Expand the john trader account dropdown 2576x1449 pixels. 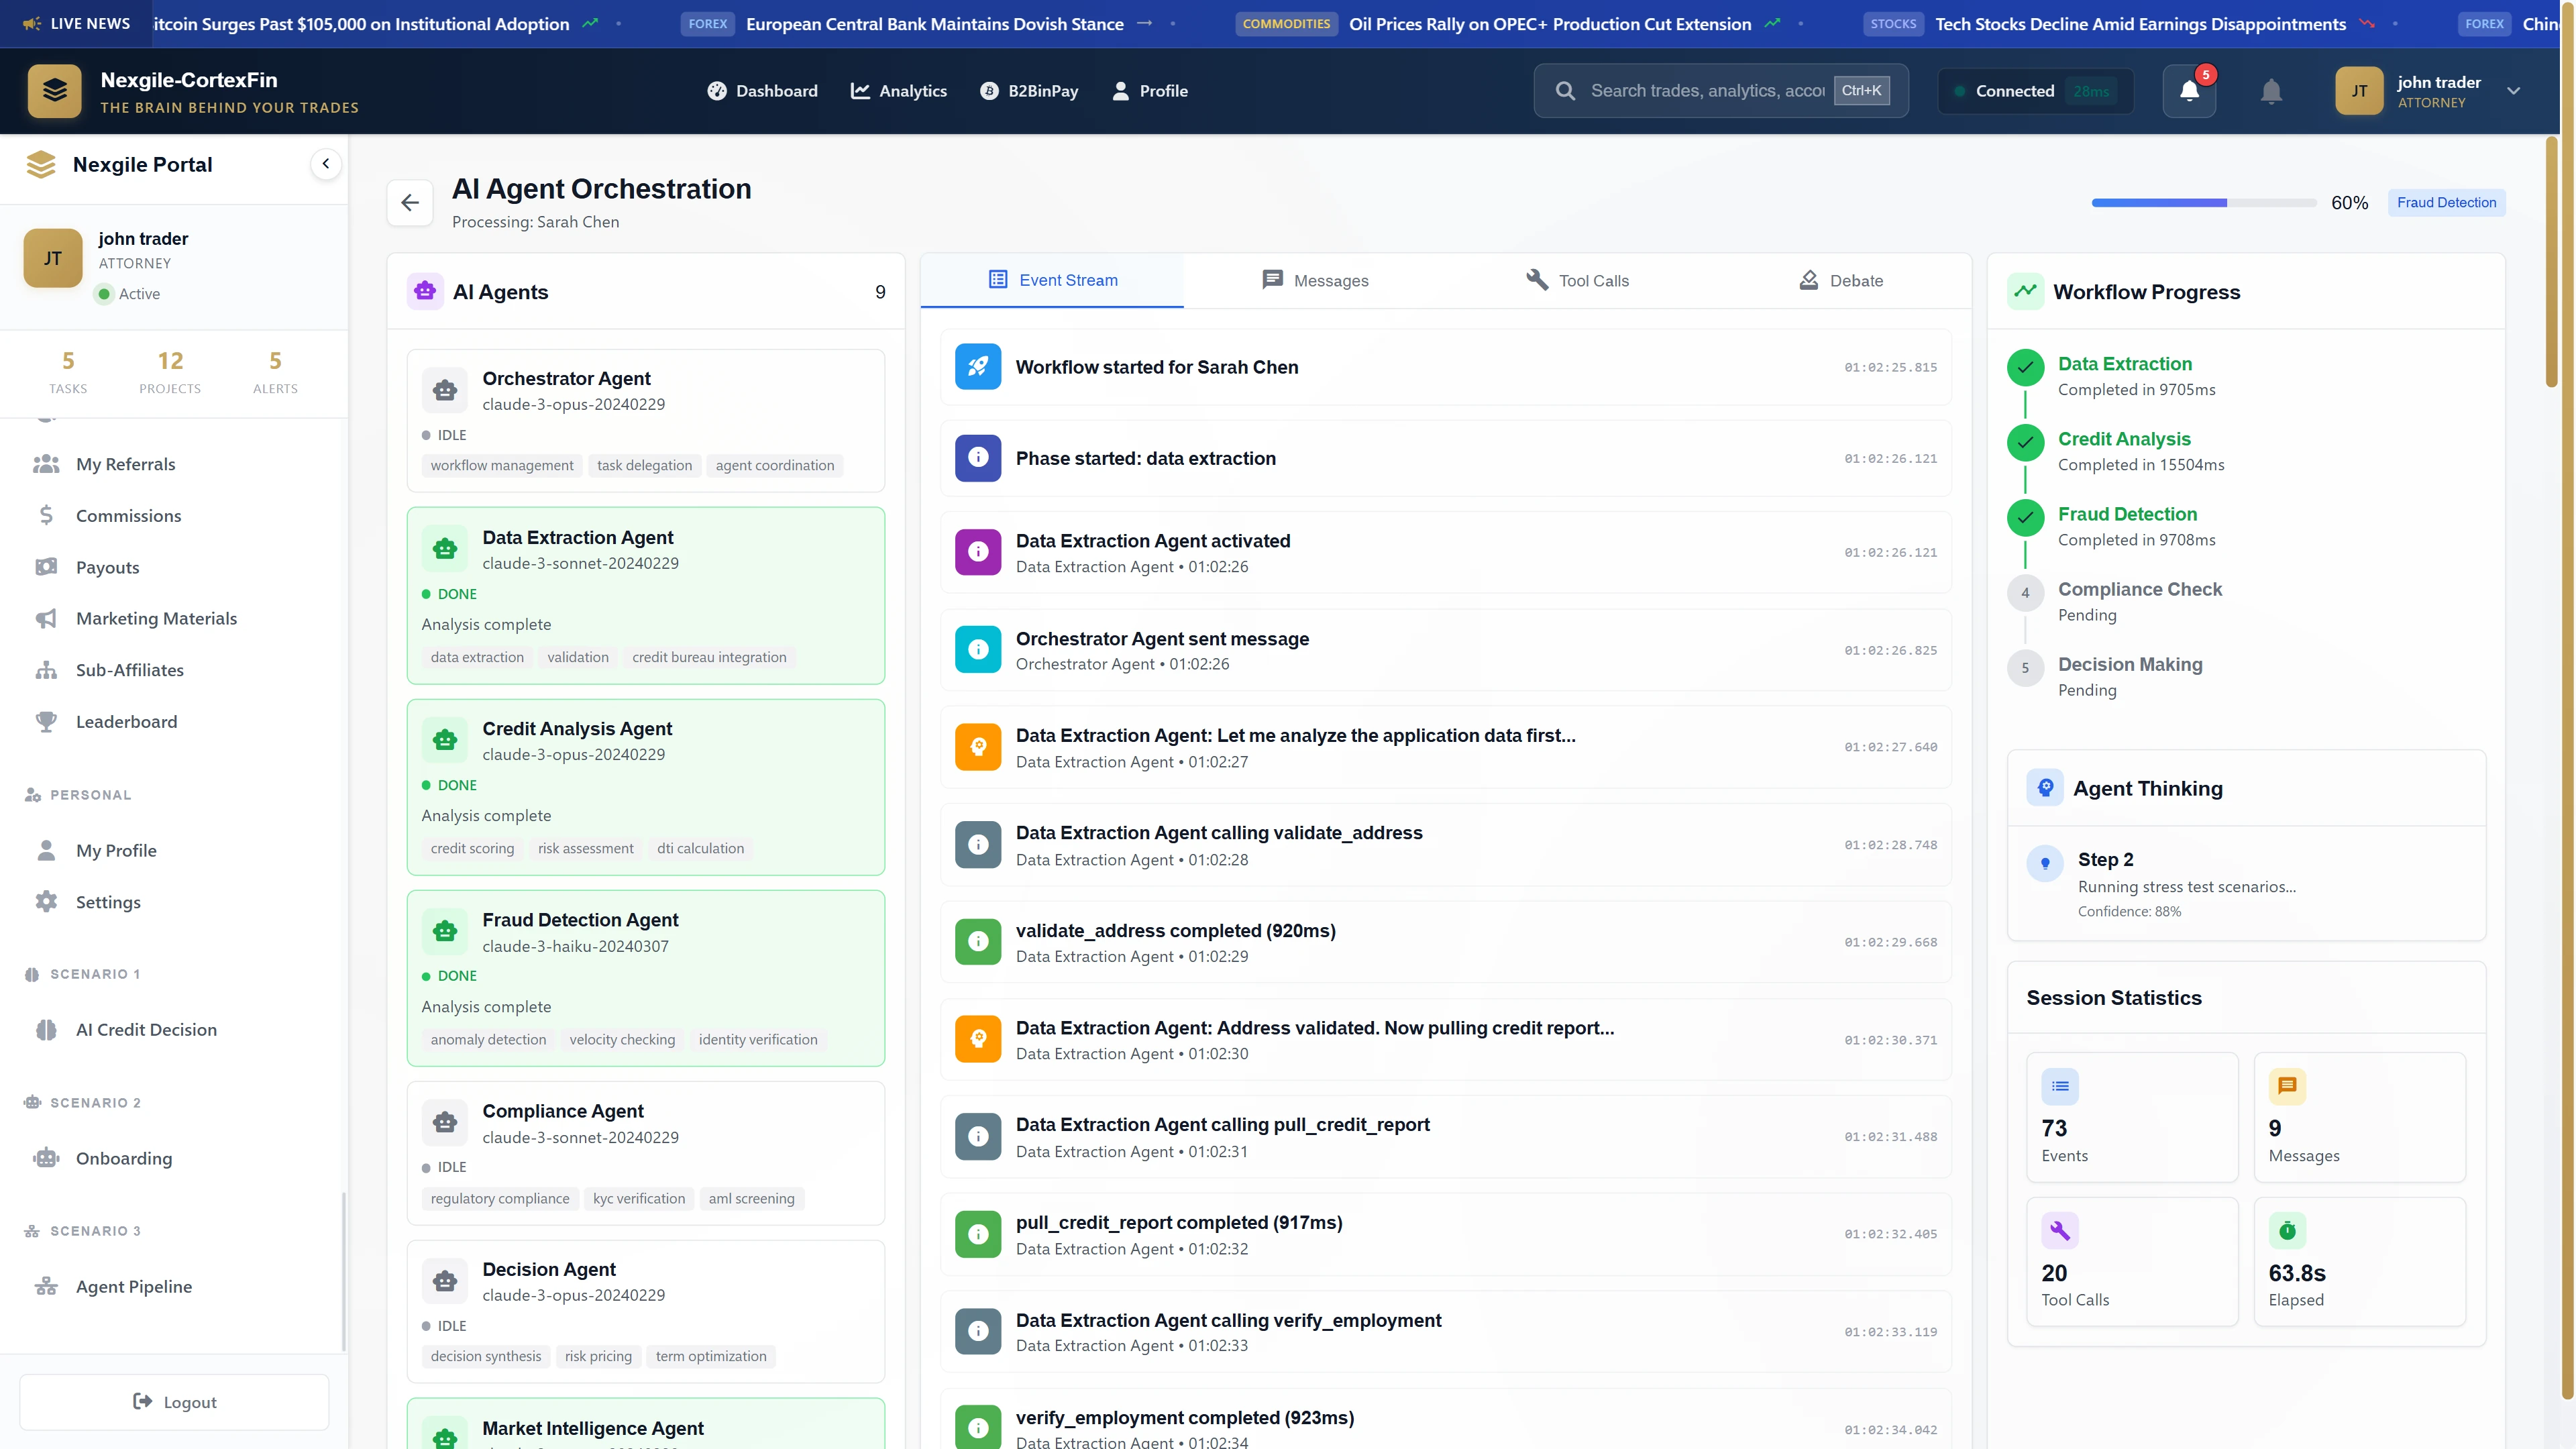coord(2515,91)
